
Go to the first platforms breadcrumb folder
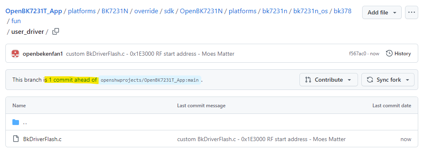(82, 11)
